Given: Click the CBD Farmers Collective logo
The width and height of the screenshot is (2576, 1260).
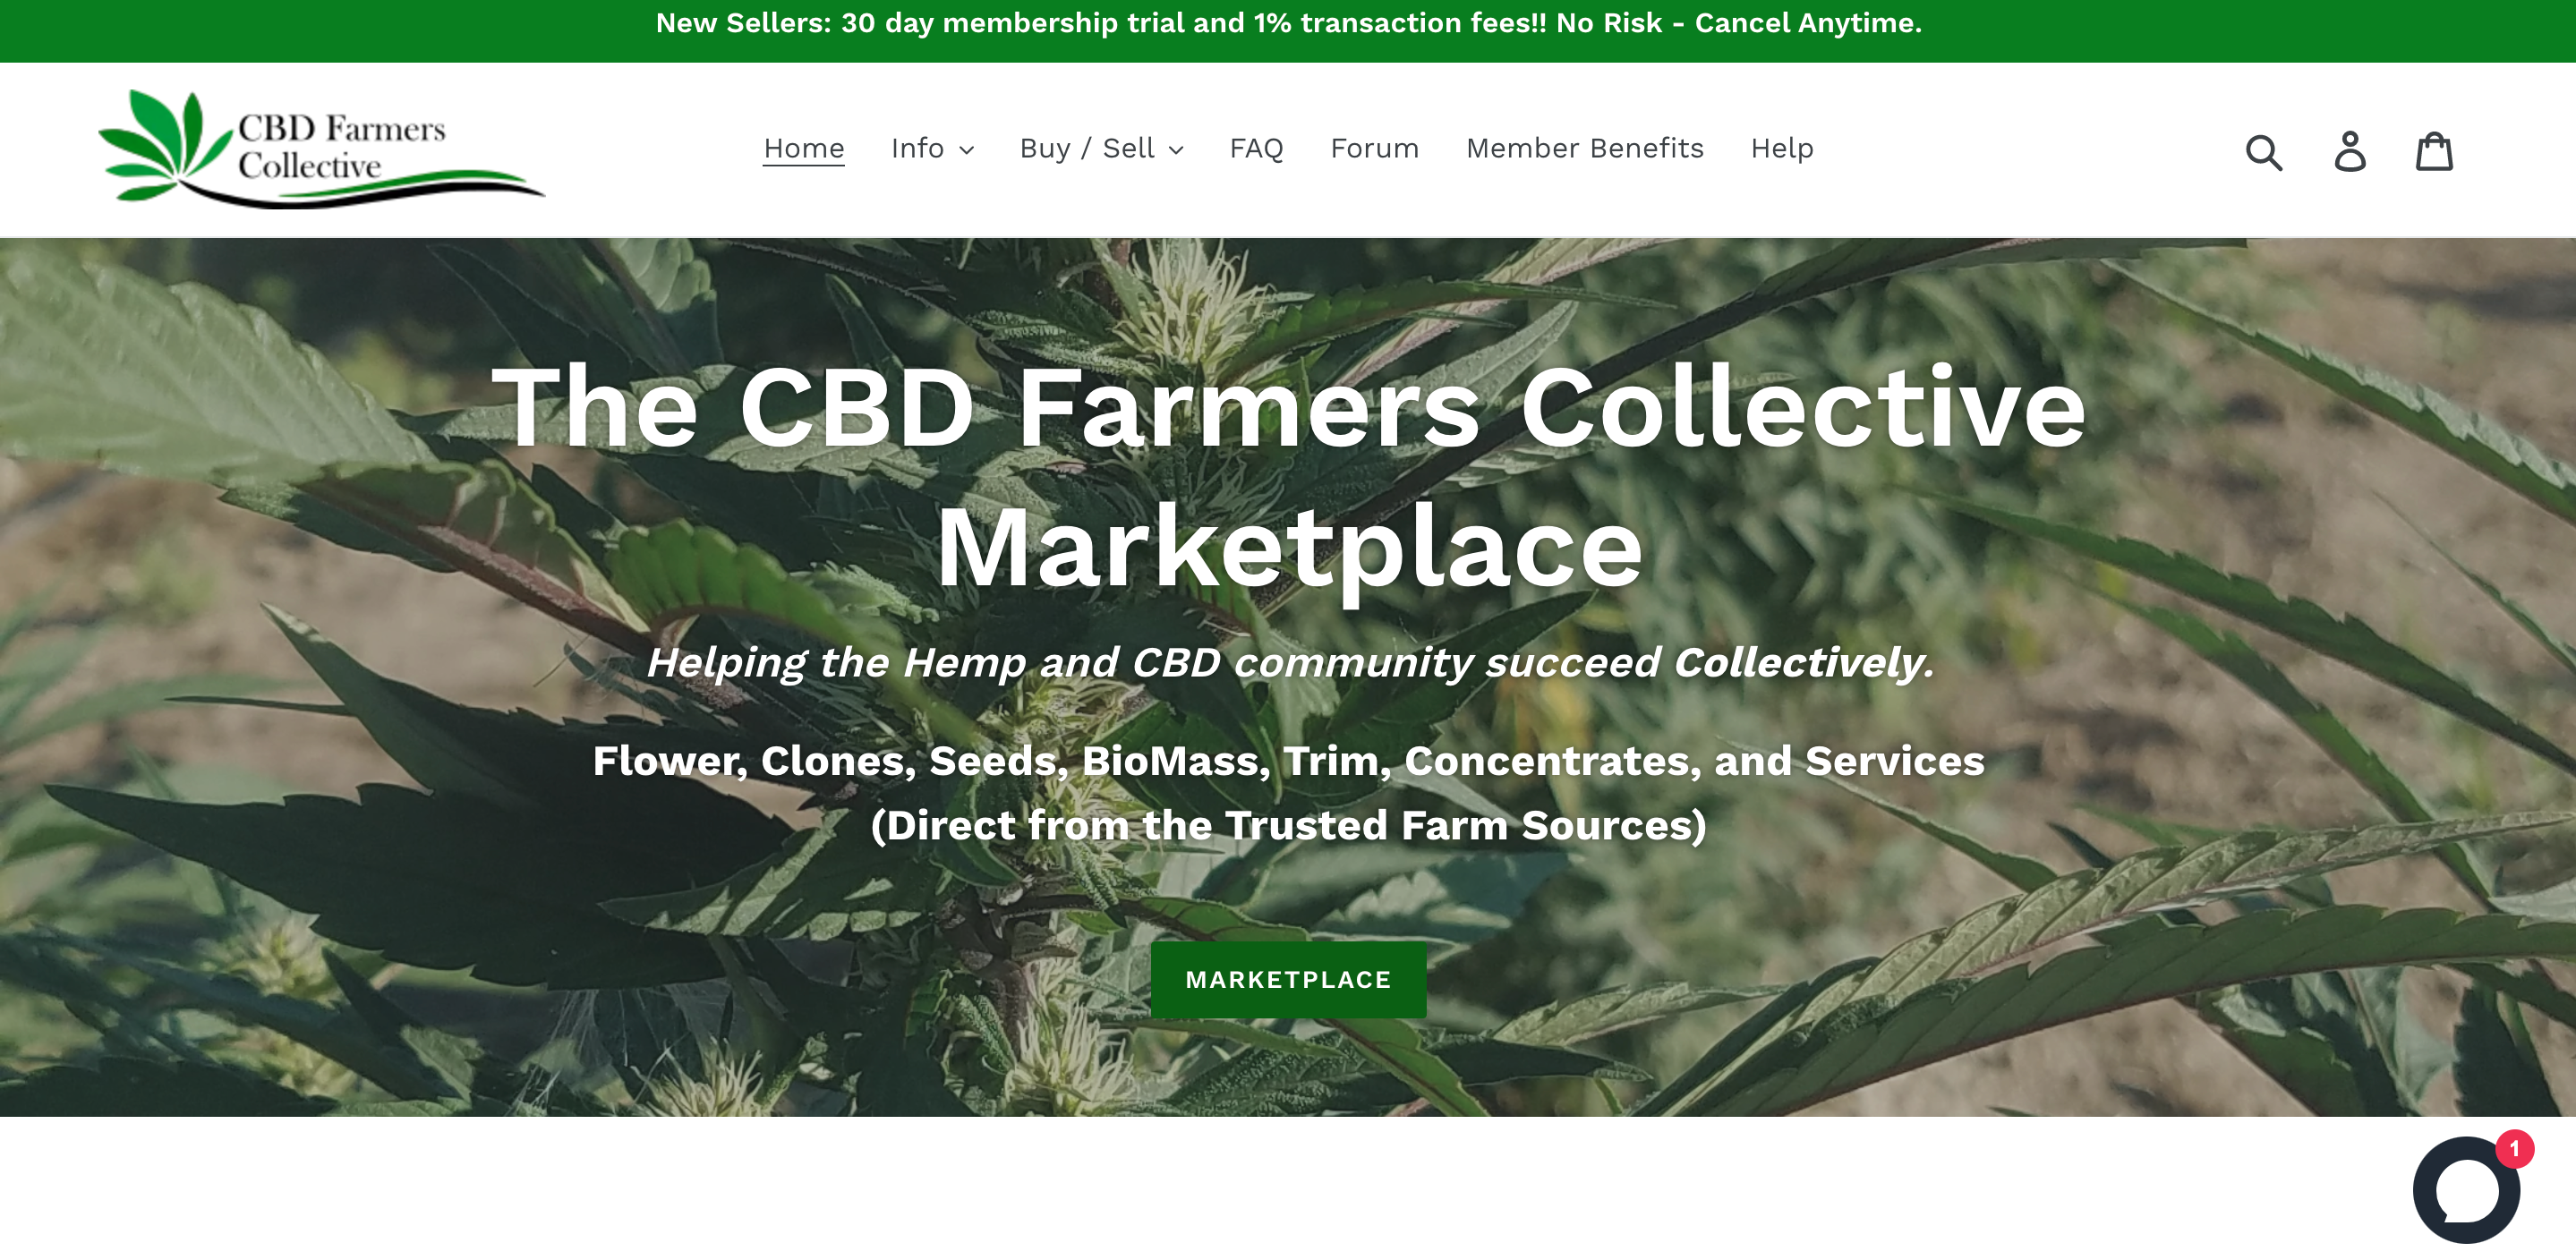Looking at the screenshot, I should tap(321, 149).
